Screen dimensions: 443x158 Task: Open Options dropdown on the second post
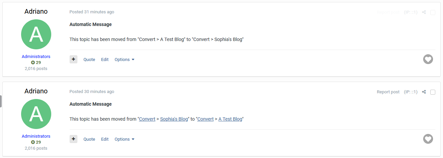124,139
